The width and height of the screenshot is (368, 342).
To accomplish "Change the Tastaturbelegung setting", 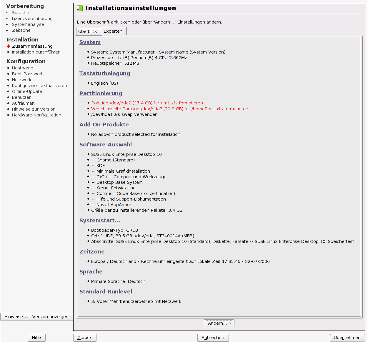I will [x=105, y=74].
